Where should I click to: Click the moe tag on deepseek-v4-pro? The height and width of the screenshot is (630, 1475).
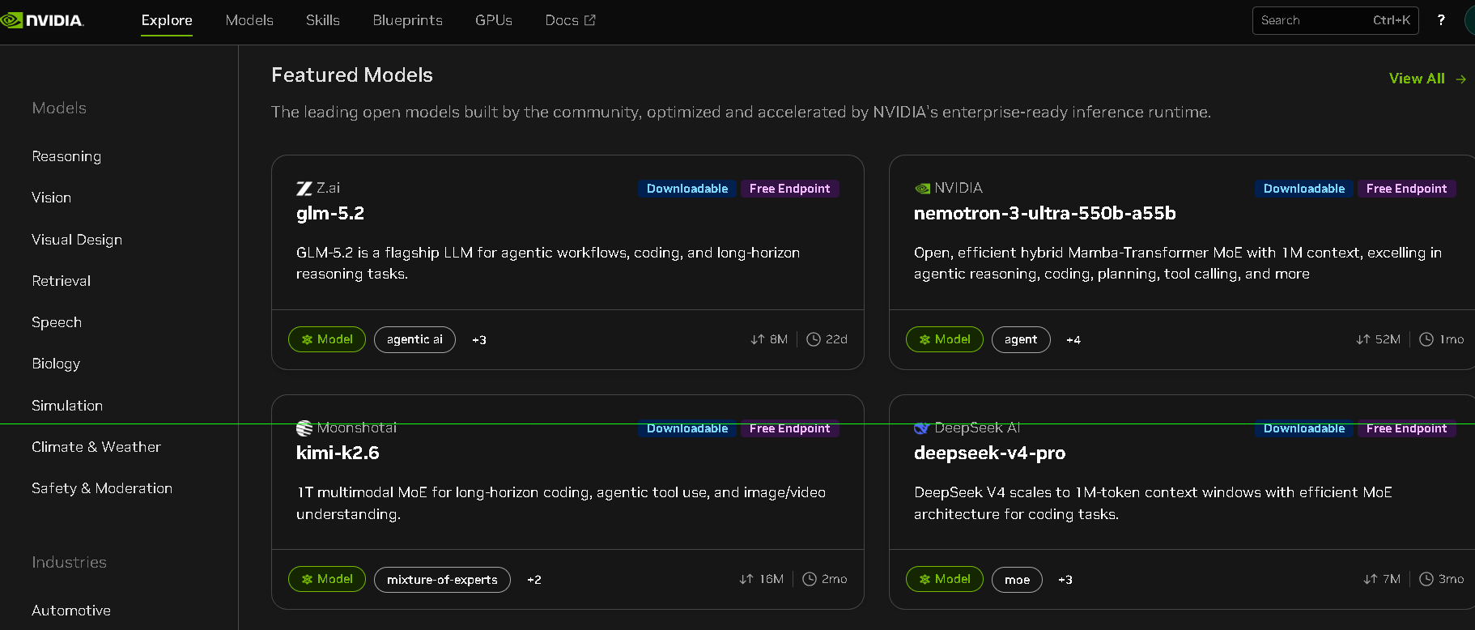(1017, 580)
